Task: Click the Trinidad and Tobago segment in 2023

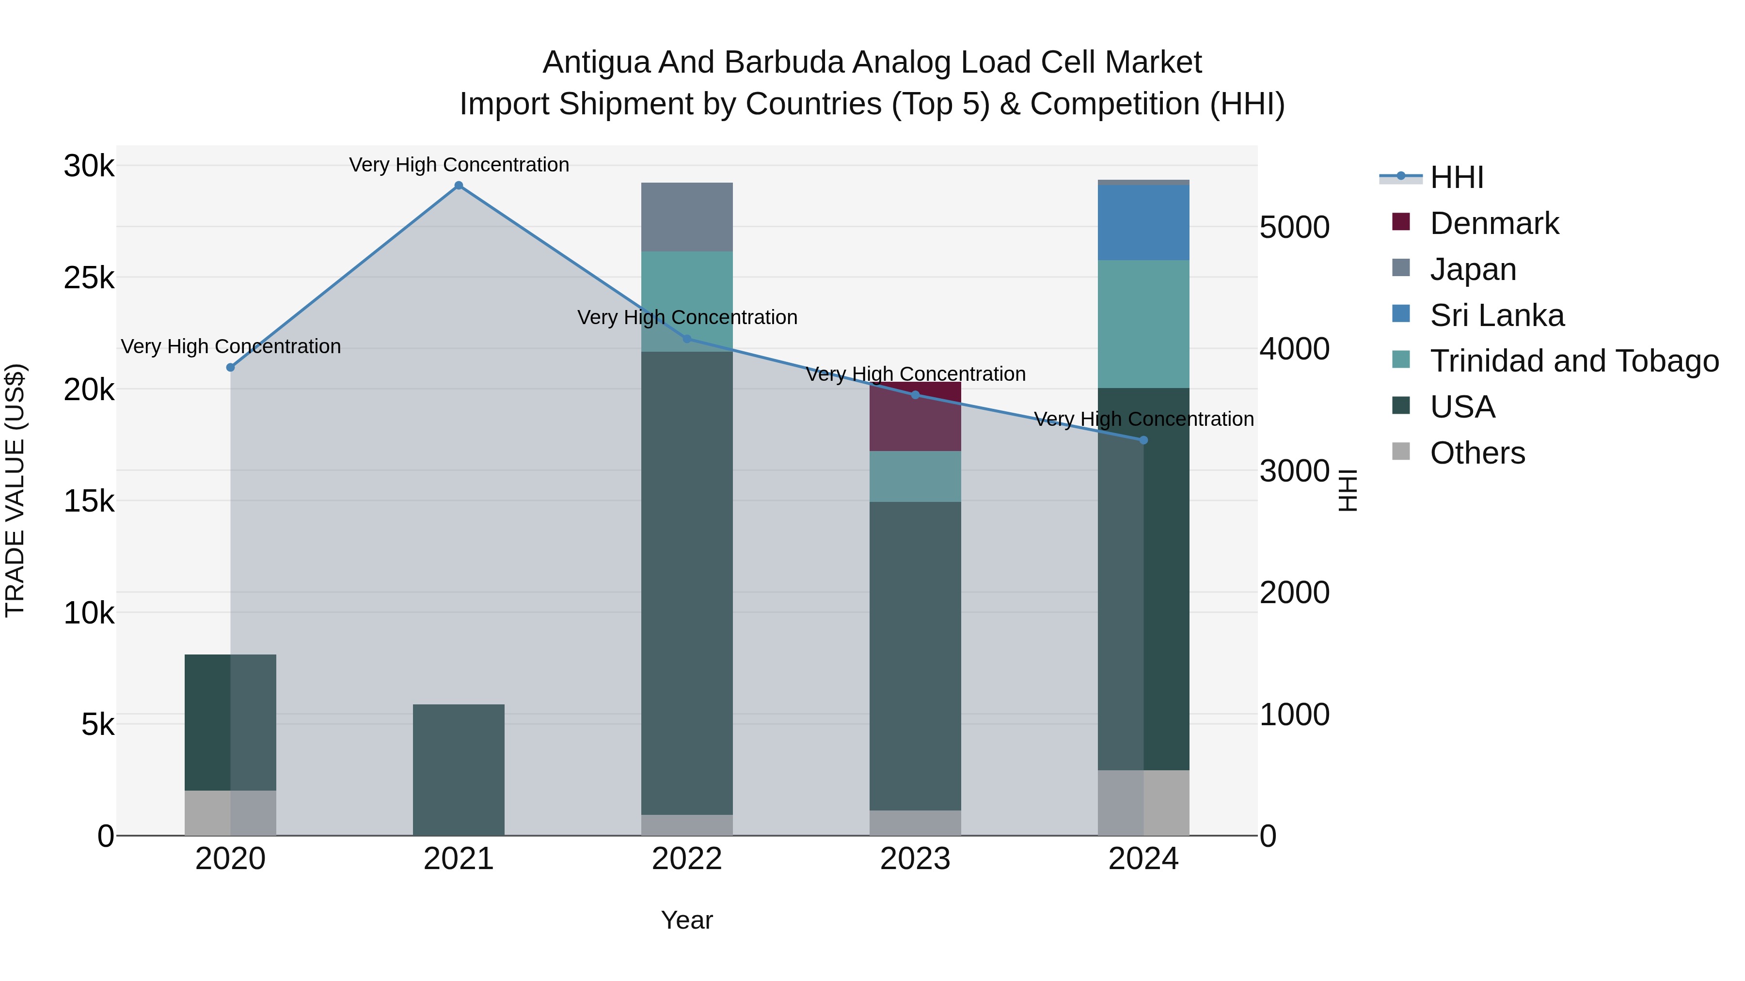Action: click(x=915, y=477)
